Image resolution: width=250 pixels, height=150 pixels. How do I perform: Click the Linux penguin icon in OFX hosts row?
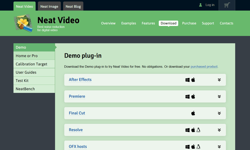point(198,147)
